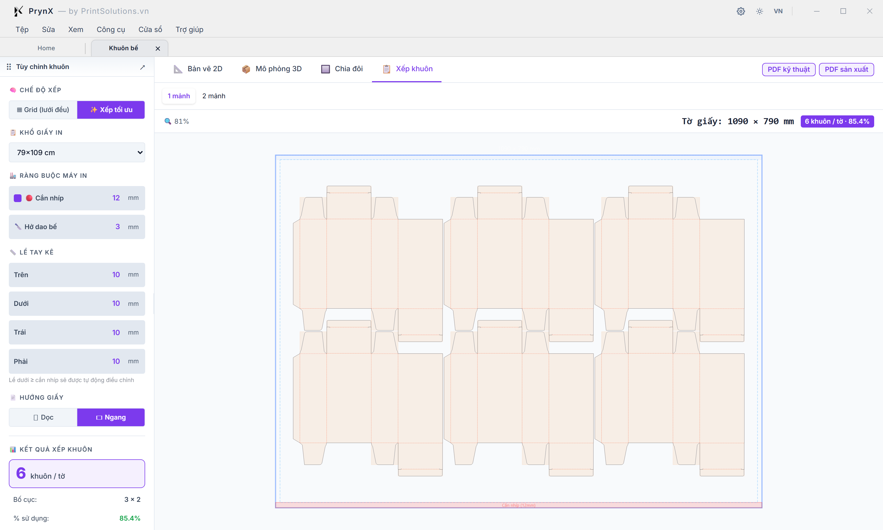Click the red dot color swatch beside Cắn nhíp
The image size is (883, 530).
point(29,198)
